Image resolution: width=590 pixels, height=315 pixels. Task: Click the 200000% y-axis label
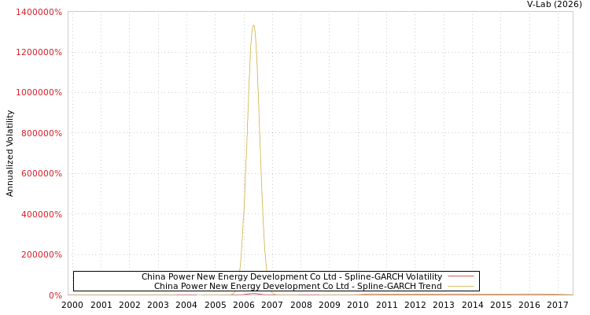42,254
